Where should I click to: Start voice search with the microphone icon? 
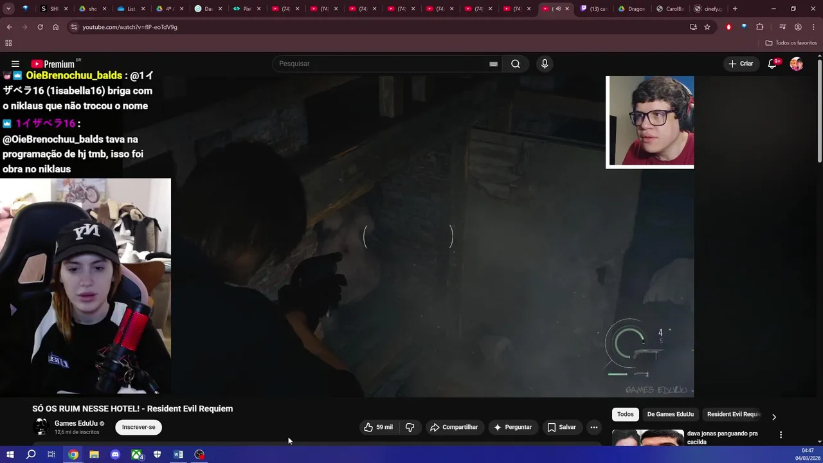tap(545, 64)
